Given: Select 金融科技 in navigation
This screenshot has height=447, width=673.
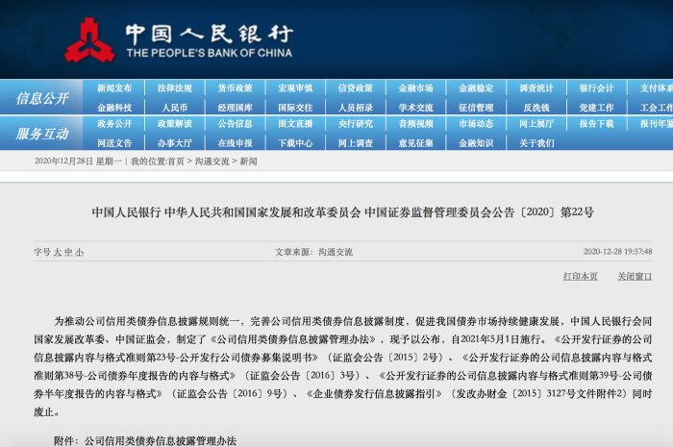Looking at the screenshot, I should [x=114, y=108].
